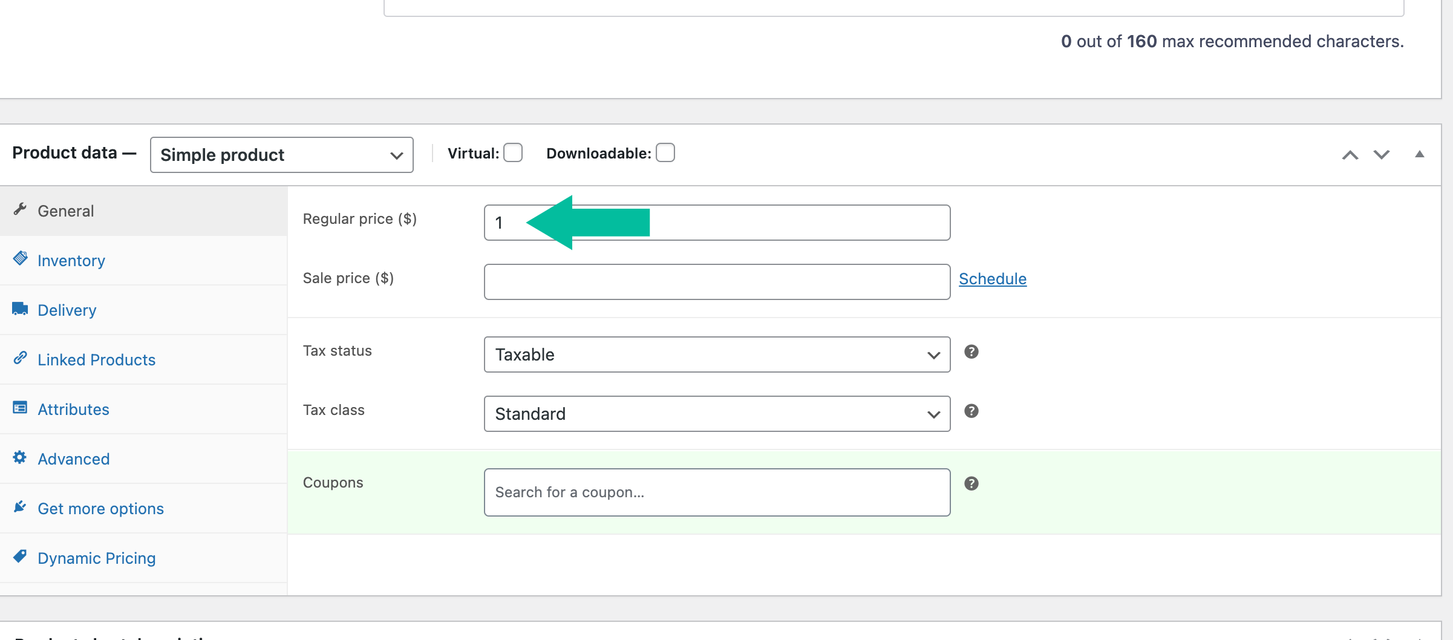
Task: Open the Simple product type dropdown
Action: (x=281, y=155)
